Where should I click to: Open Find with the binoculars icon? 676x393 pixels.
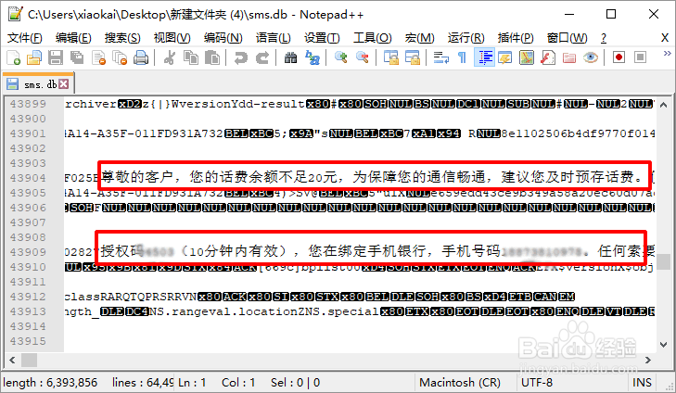(290, 57)
